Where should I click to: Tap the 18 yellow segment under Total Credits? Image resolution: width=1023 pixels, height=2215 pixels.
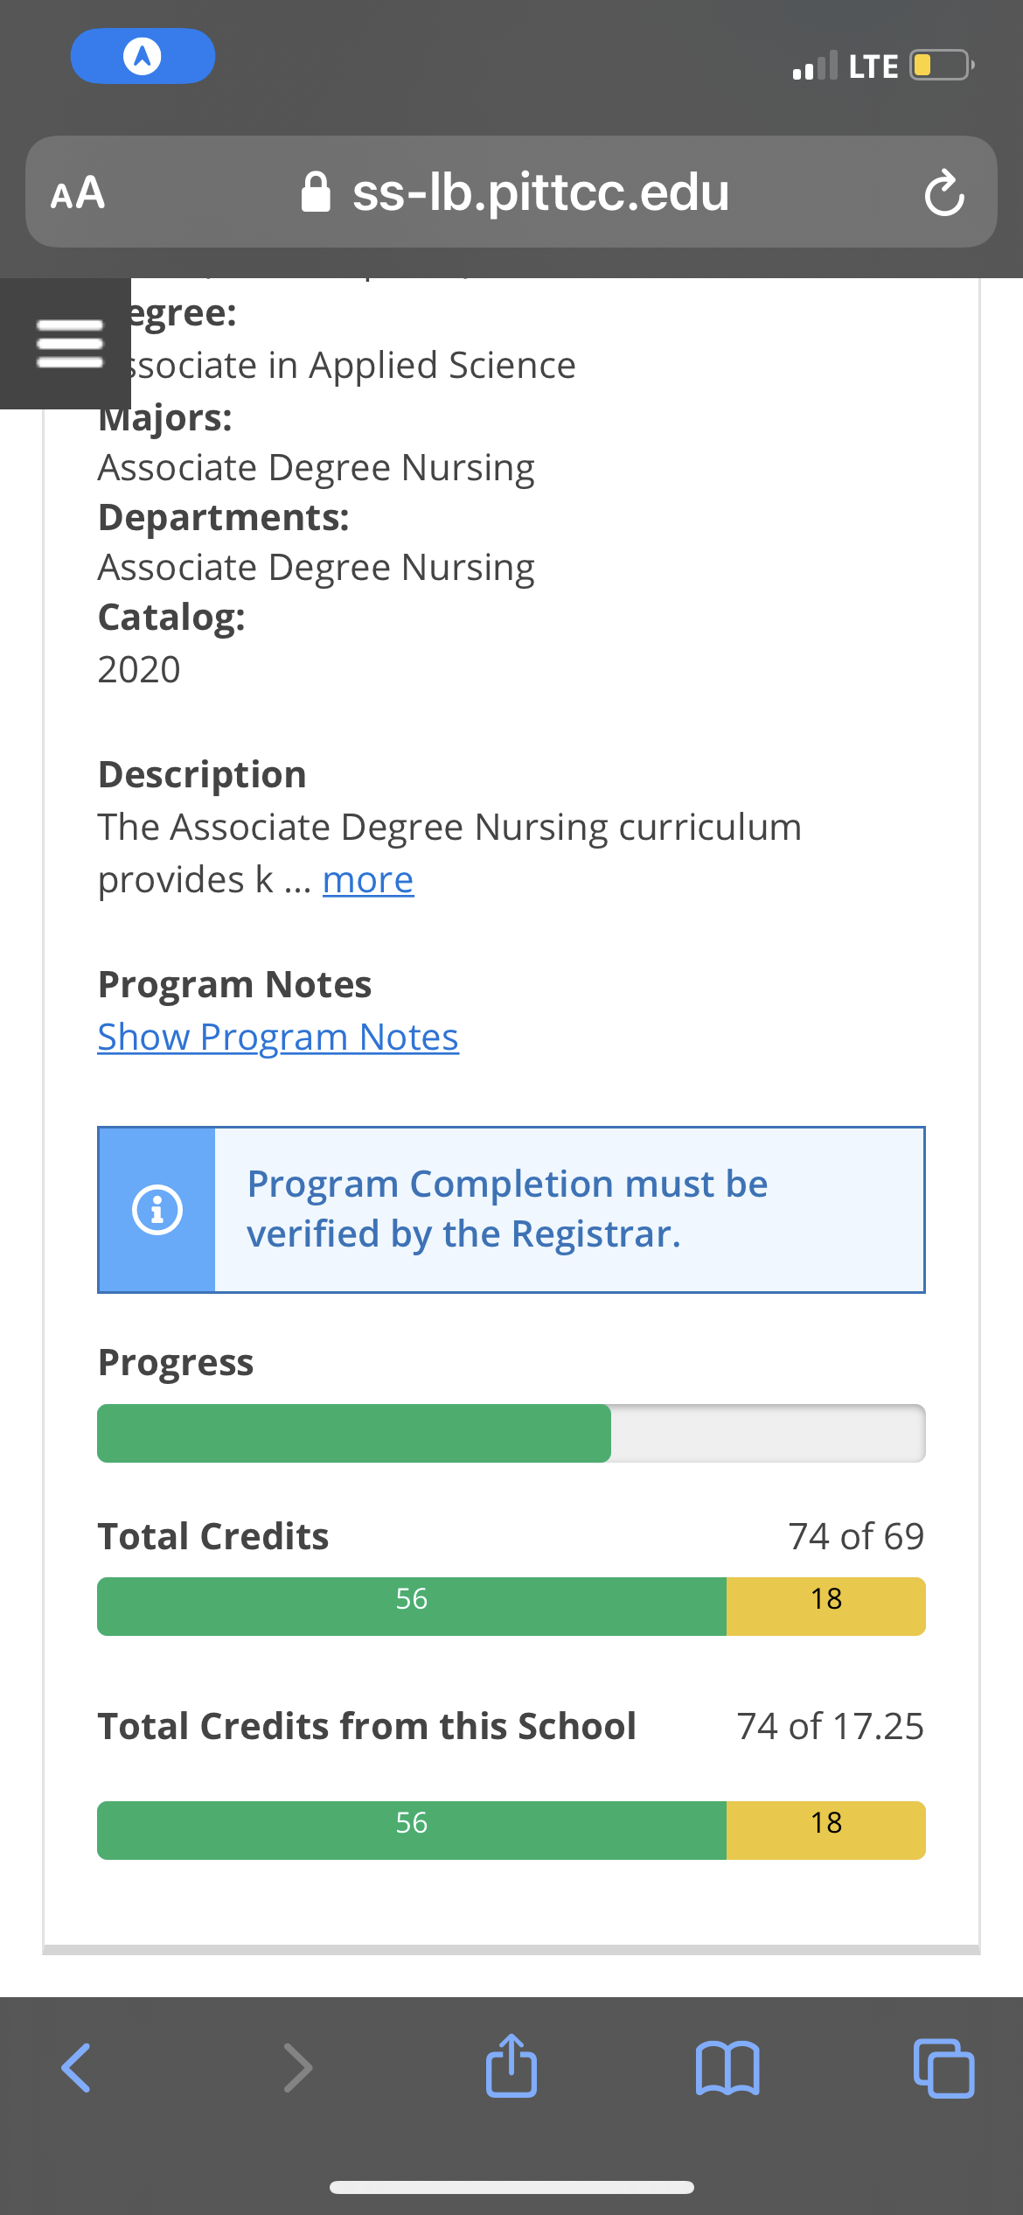tap(826, 1606)
